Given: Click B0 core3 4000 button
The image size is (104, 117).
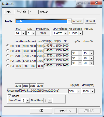Looking at the screenshot, I should (40, 46).
